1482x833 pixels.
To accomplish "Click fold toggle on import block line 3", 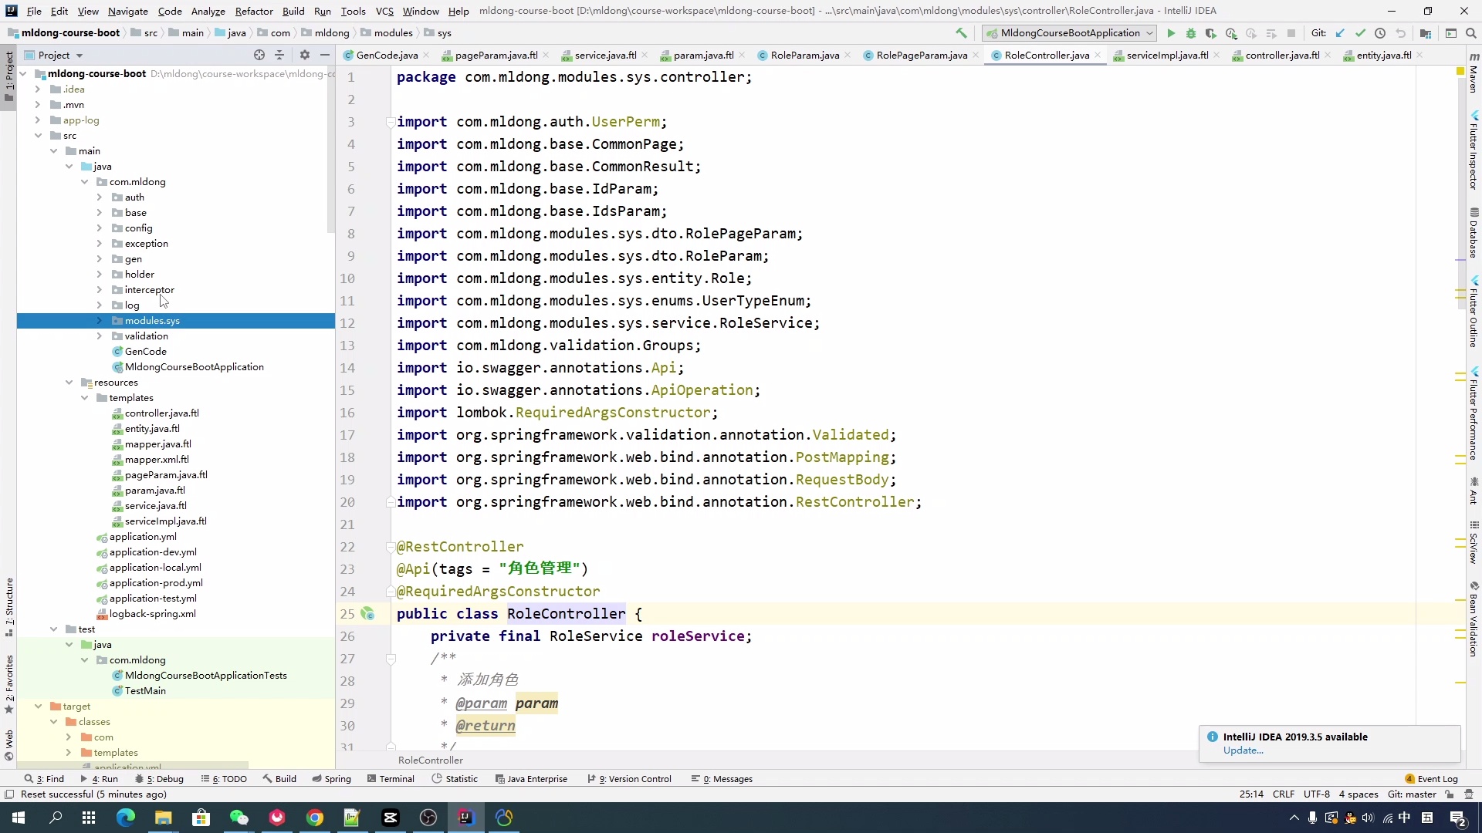I will tap(391, 122).
